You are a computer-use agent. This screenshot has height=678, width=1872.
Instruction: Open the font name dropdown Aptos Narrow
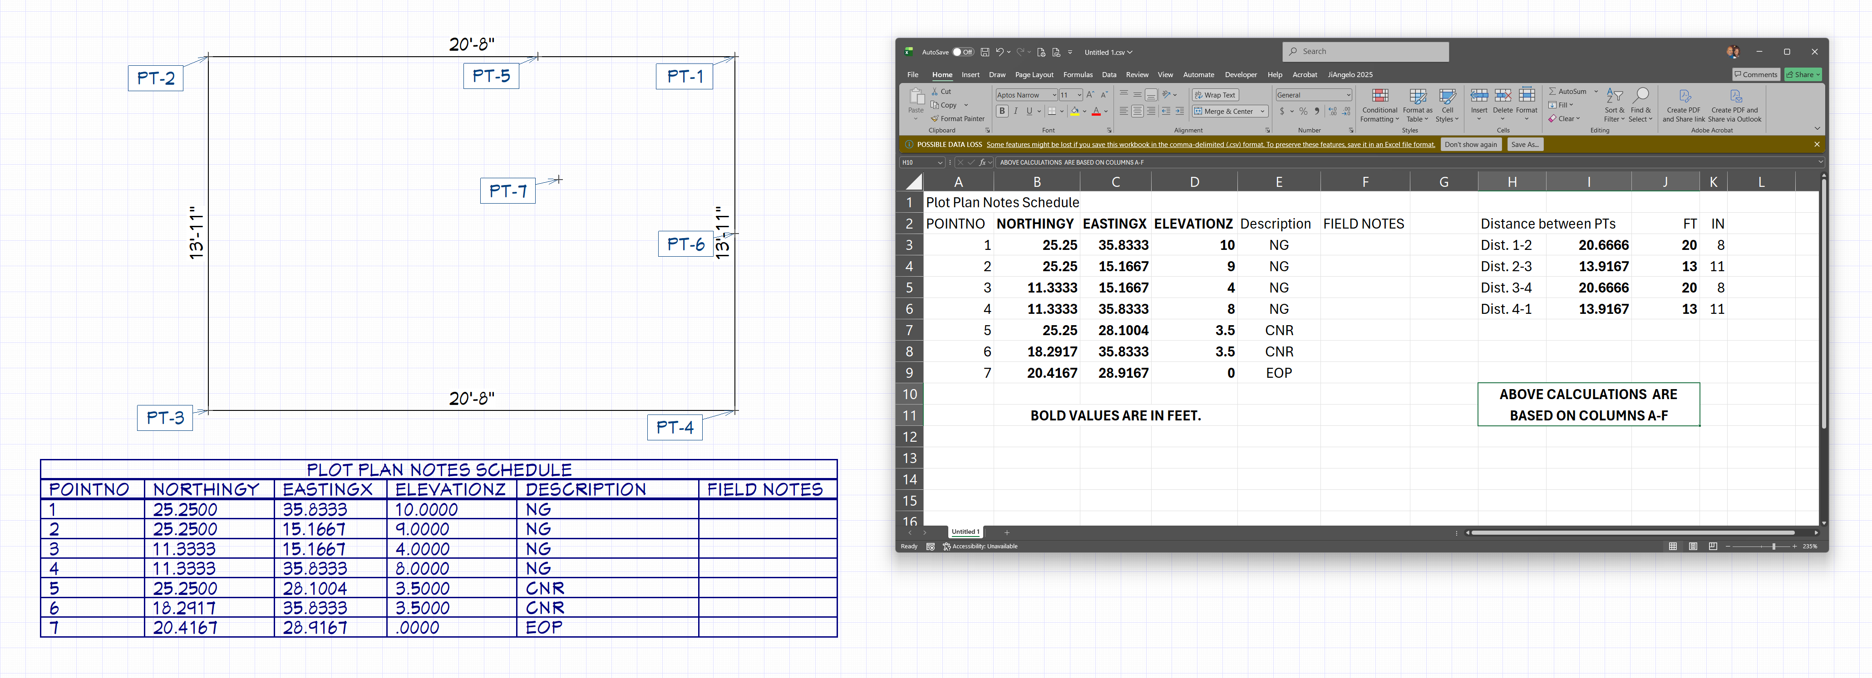(1054, 95)
